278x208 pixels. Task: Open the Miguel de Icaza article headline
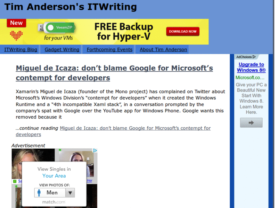pyautogui.click(x=114, y=73)
